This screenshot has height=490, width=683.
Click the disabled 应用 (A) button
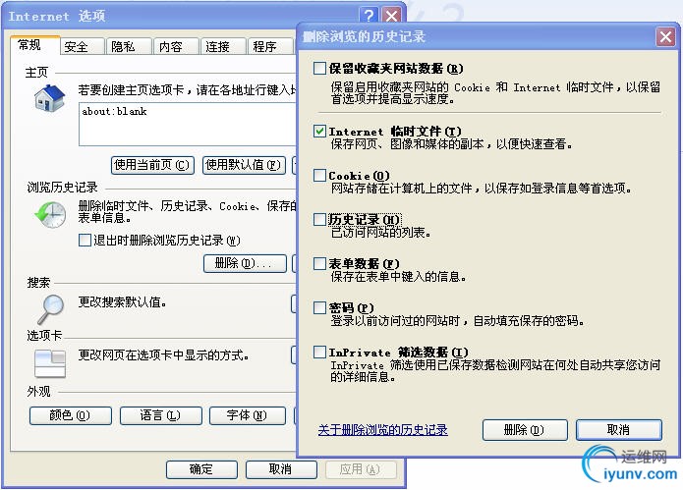[361, 469]
